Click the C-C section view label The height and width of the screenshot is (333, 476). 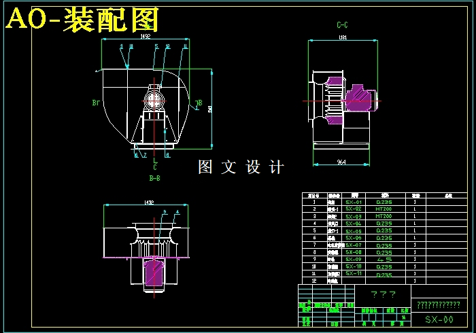click(342, 25)
